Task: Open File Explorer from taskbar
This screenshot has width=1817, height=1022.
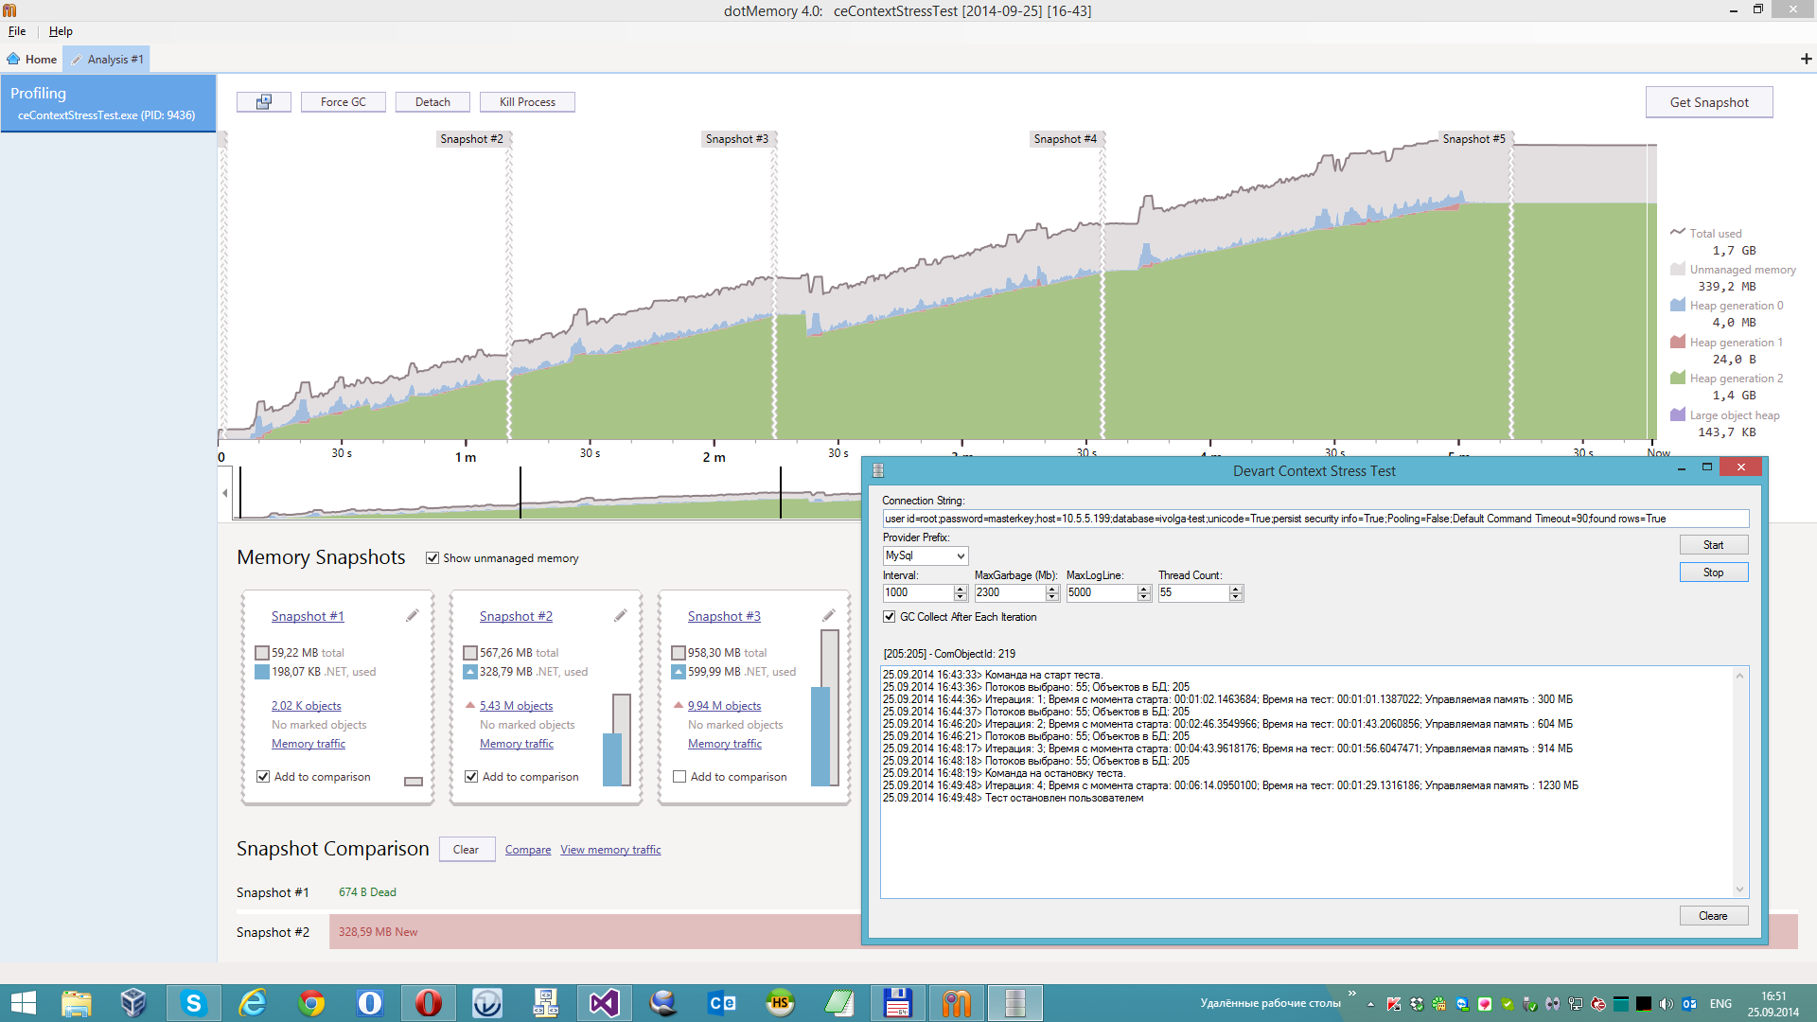Action: tap(76, 1003)
